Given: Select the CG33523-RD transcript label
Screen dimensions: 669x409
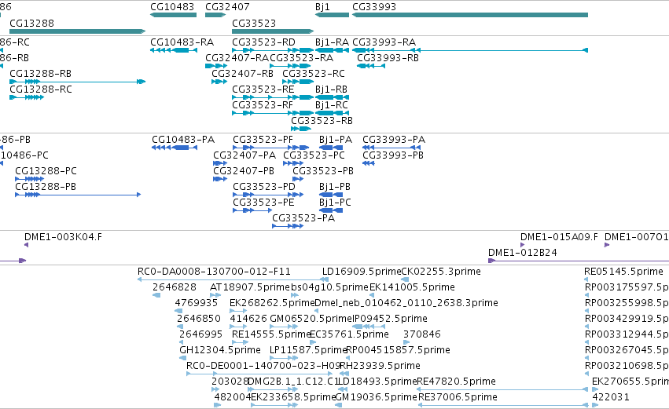Looking at the screenshot, I should 263,42.
